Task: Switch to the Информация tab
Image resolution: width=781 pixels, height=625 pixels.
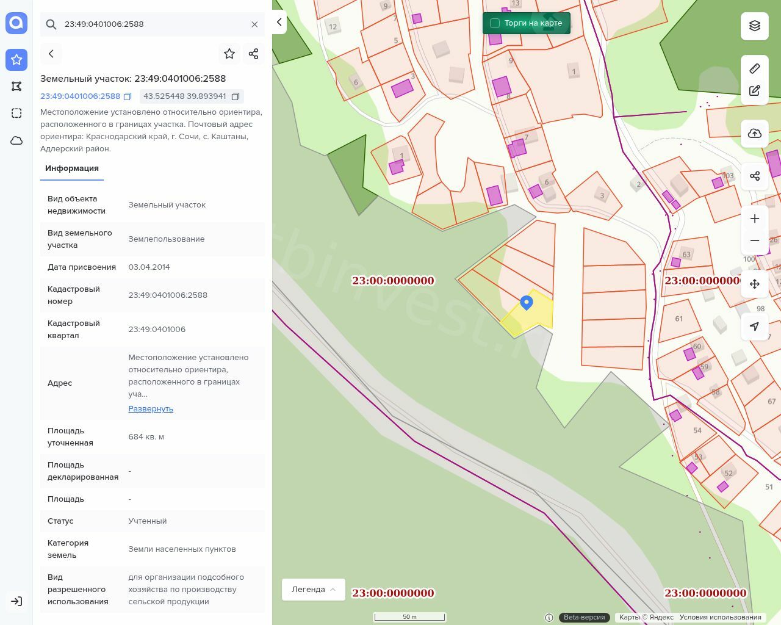Action: point(72,168)
